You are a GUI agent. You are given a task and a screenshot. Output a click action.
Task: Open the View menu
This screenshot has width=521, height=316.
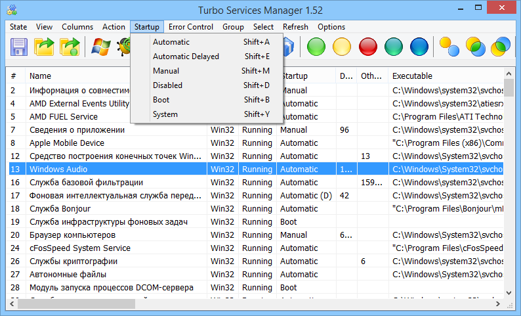(x=44, y=27)
